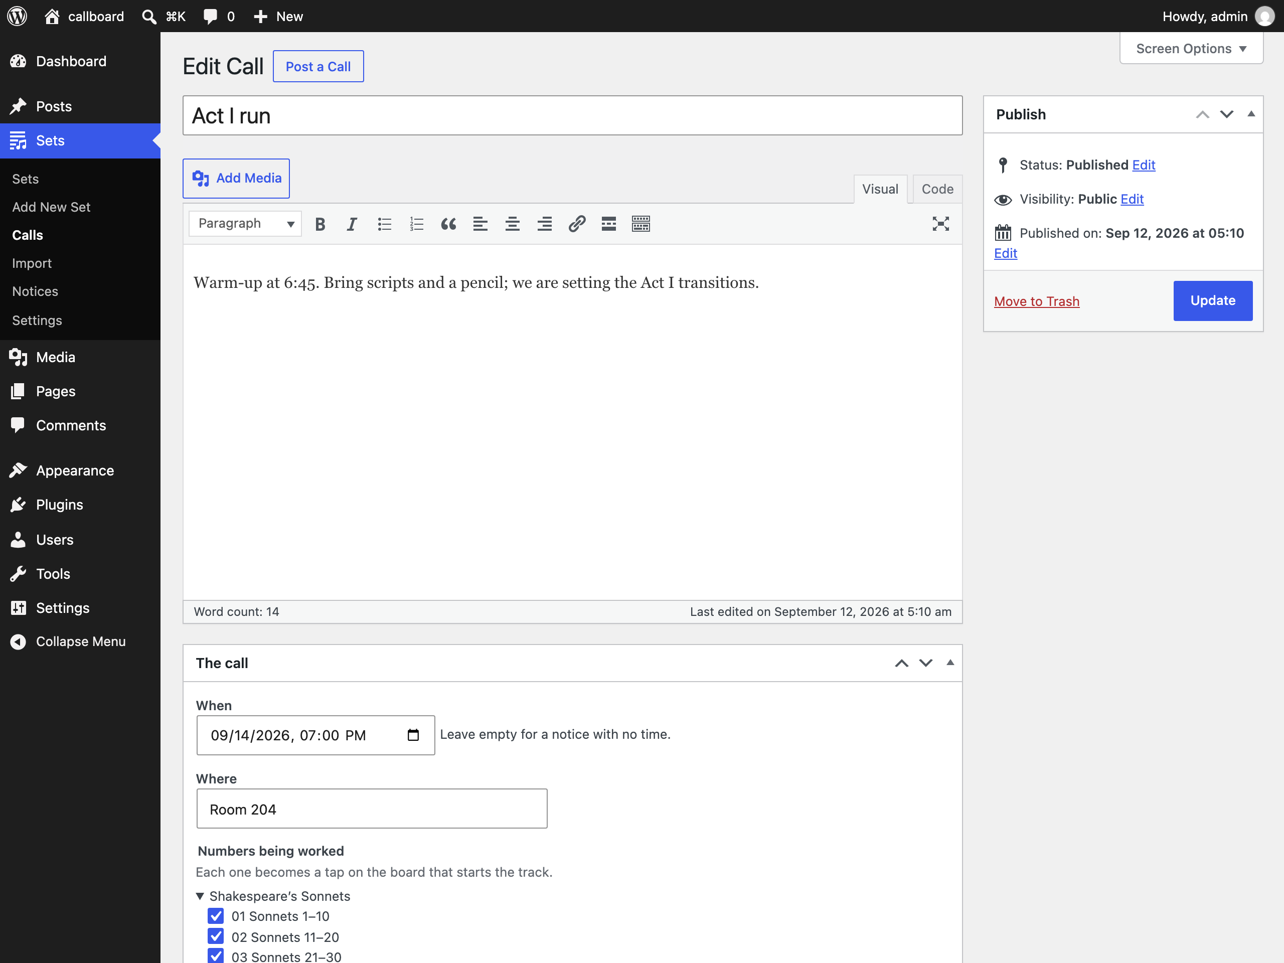Toggle italic formatting

[352, 224]
